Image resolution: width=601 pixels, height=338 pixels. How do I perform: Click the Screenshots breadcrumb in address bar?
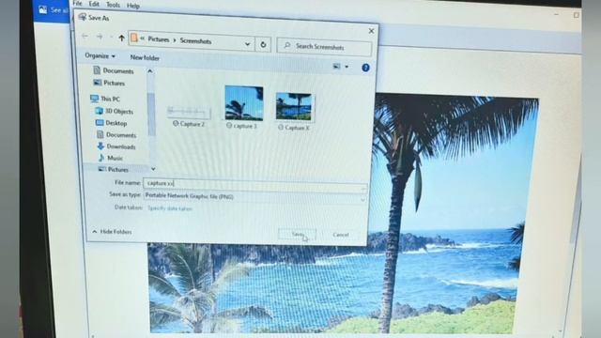195,41
